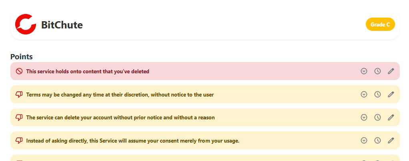Expand the deleted content point details
409x161 pixels.
click(364, 71)
